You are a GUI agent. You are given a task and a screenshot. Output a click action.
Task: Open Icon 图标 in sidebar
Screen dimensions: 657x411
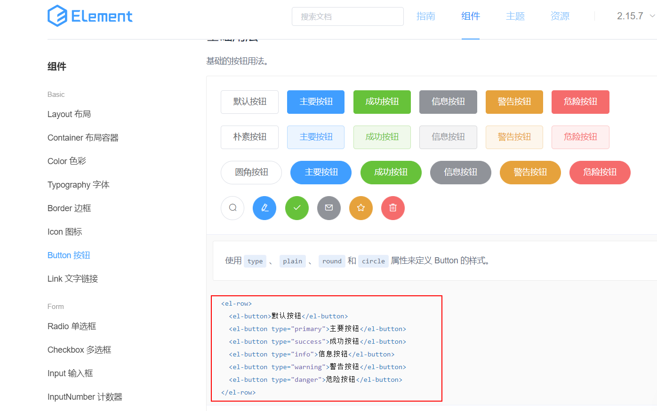65,232
